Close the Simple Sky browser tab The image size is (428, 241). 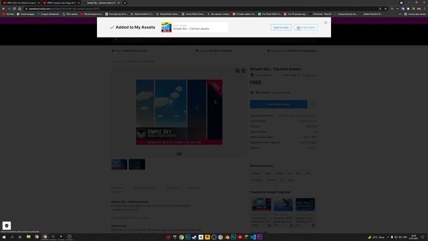(118, 3)
